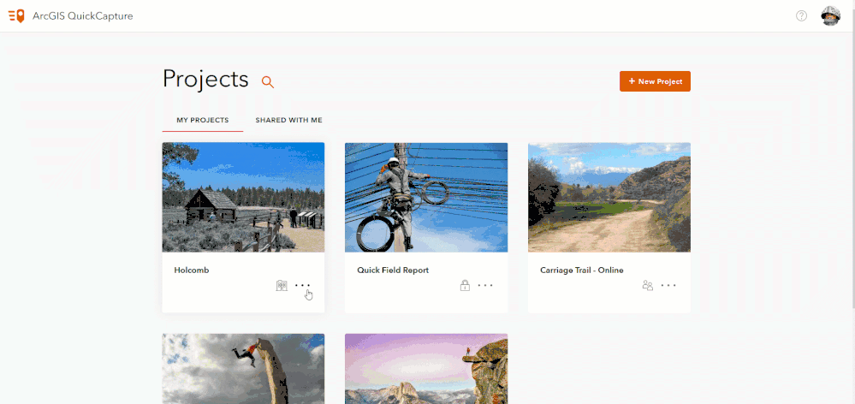Click Holcomb organization sharing icon

282,285
